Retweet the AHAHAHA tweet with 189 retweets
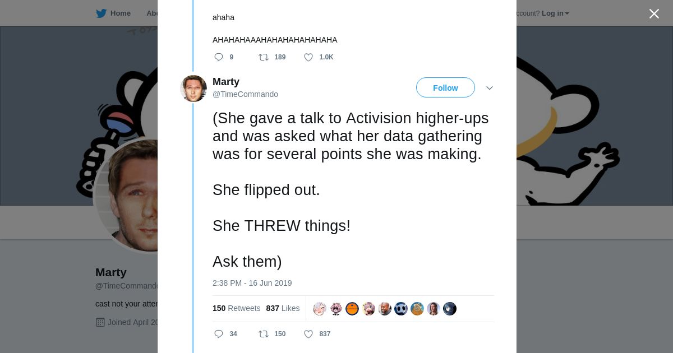The width and height of the screenshot is (673, 353). (263, 57)
